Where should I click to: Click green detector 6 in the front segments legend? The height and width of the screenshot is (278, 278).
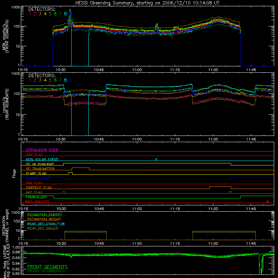(x=55, y=14)
